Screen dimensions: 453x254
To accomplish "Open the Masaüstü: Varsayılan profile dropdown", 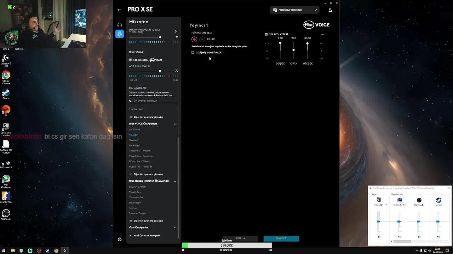I will (295, 10).
